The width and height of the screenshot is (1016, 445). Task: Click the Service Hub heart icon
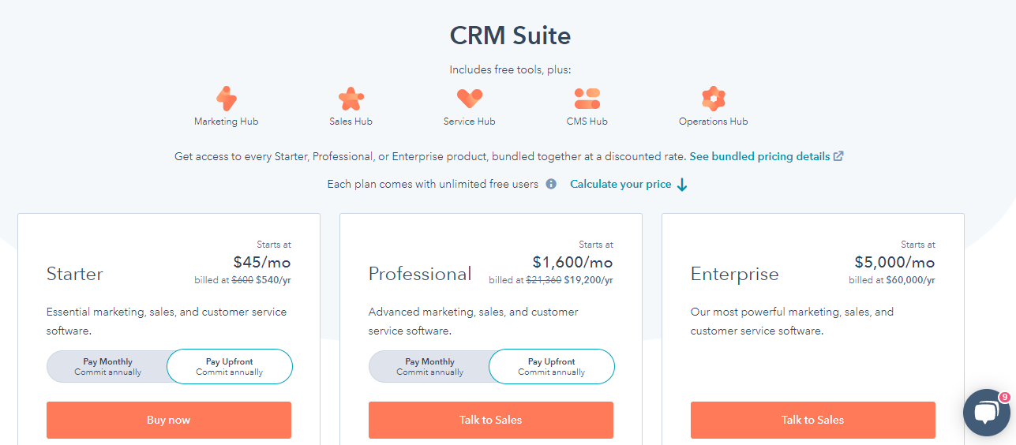469,99
